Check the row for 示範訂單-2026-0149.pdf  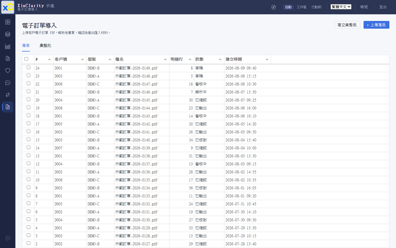click(28, 67)
